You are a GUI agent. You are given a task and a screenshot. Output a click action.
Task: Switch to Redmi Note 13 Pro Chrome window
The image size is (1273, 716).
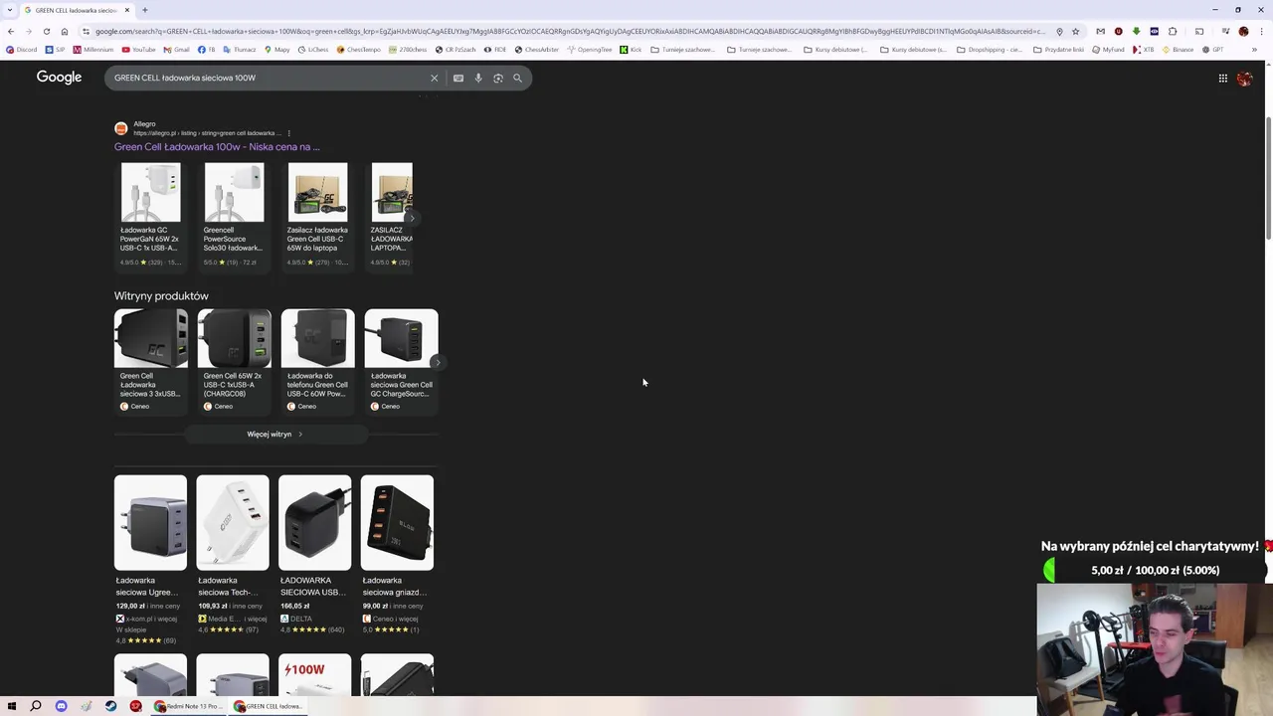[x=188, y=706]
